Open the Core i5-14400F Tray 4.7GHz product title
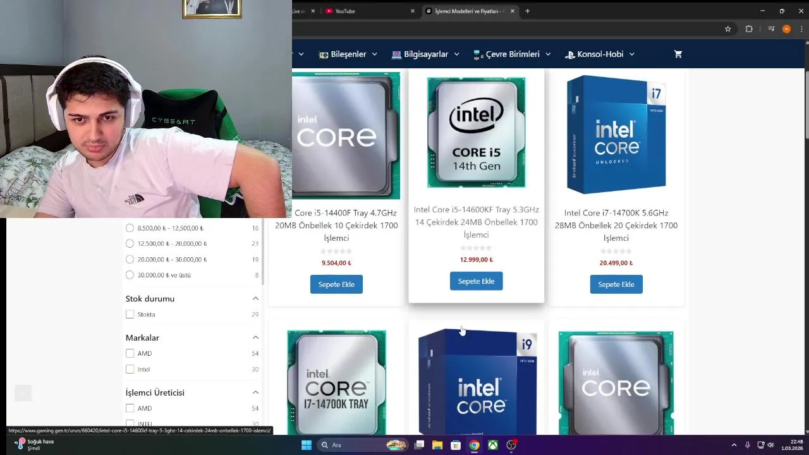This screenshot has width=809, height=455. pos(336,225)
